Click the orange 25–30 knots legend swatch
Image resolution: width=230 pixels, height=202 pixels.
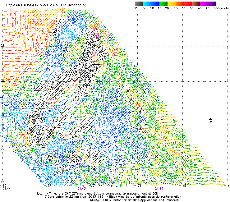point(180,4)
